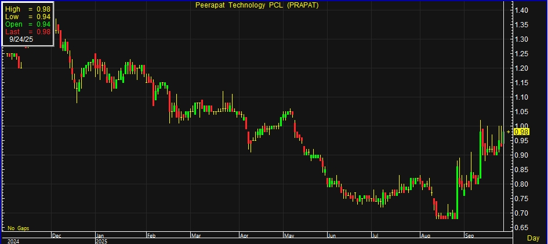Click the 1.40 price axis label
Viewport: 548px width, 244px height.
tap(522, 10)
